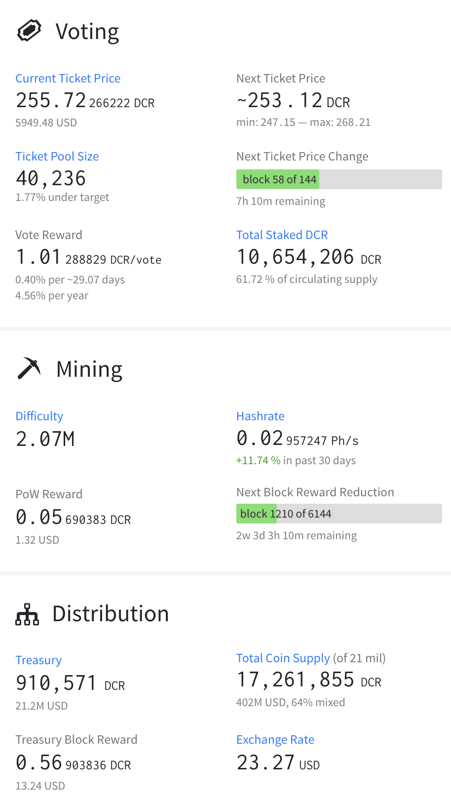The width and height of the screenshot is (451, 799).
Task: Open the Total Coin Supply link
Action: tap(283, 658)
